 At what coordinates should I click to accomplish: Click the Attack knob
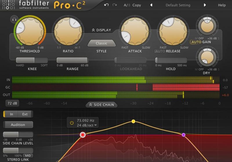click(x=135, y=31)
